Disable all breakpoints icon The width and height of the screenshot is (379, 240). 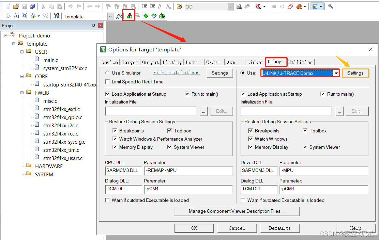[x=290, y=6]
